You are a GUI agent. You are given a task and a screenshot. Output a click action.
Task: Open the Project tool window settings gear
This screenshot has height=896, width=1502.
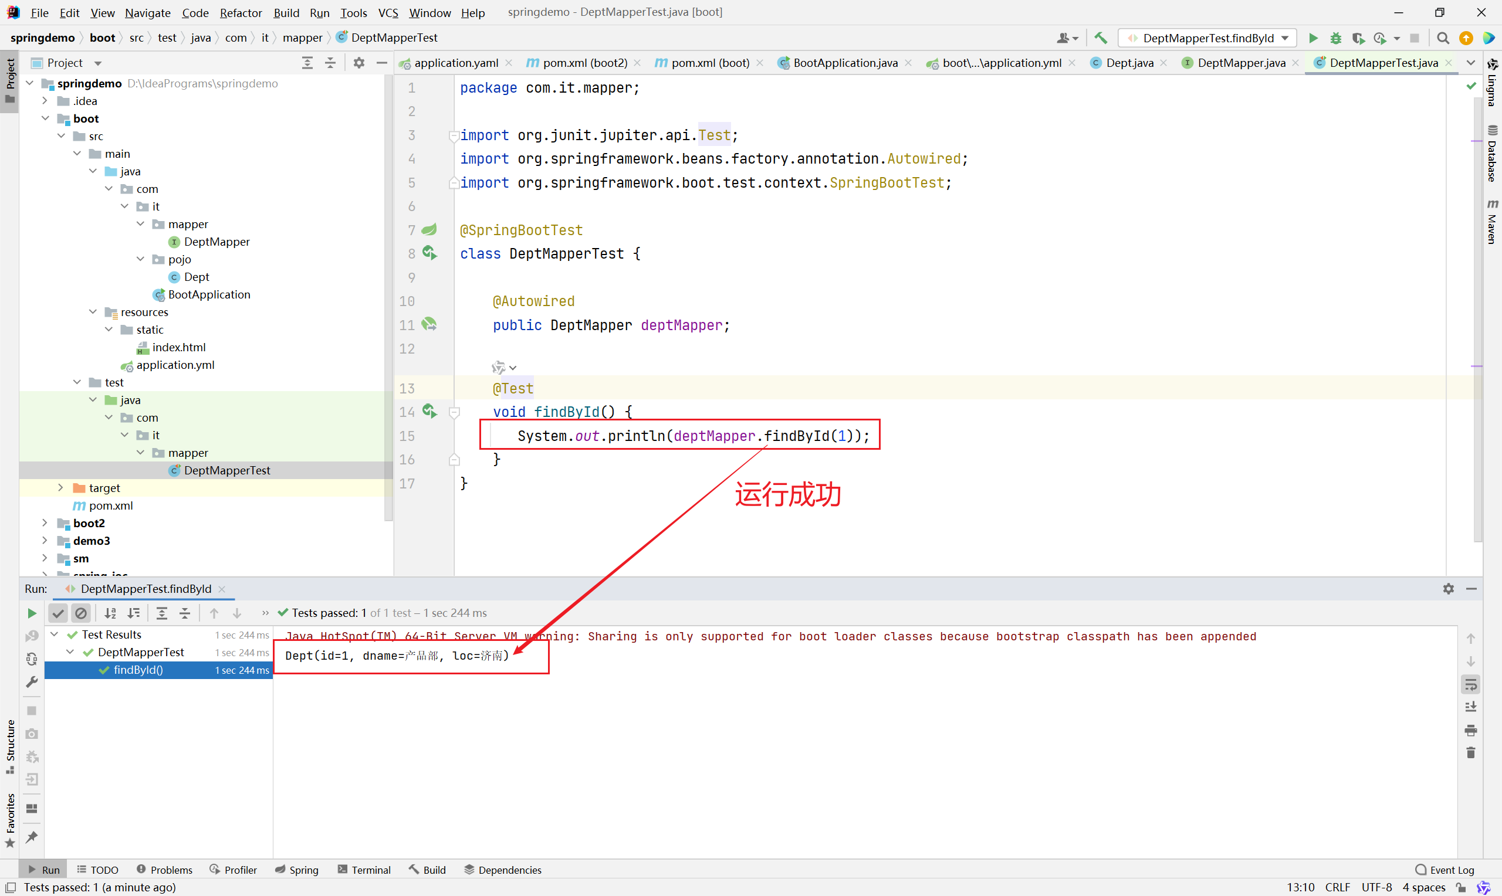359,63
